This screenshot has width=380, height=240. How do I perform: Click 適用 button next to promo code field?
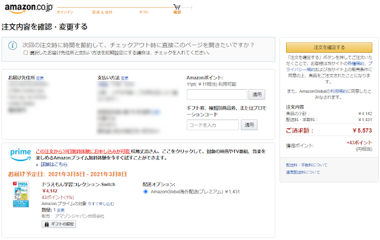pos(249,125)
